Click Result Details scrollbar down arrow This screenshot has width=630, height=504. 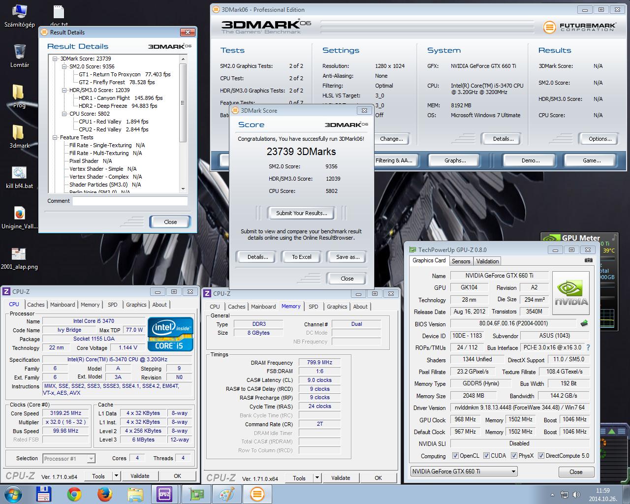click(x=184, y=189)
